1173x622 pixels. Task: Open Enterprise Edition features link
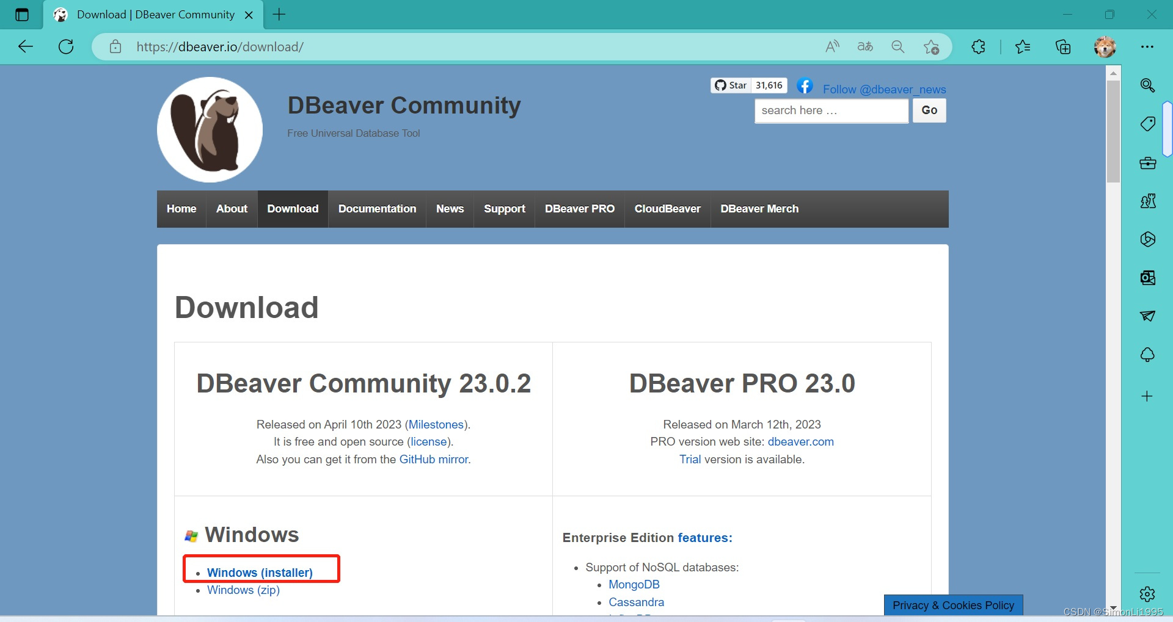click(704, 538)
